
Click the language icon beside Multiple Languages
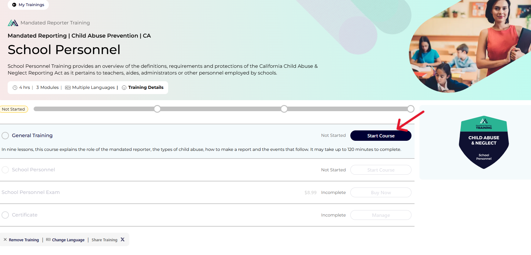[68, 88]
